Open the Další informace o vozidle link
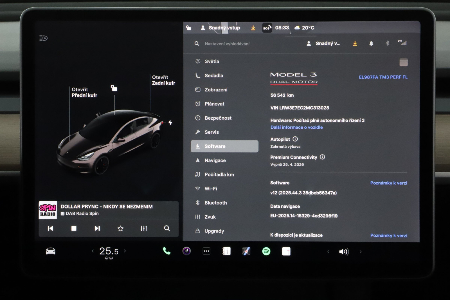 click(296, 127)
